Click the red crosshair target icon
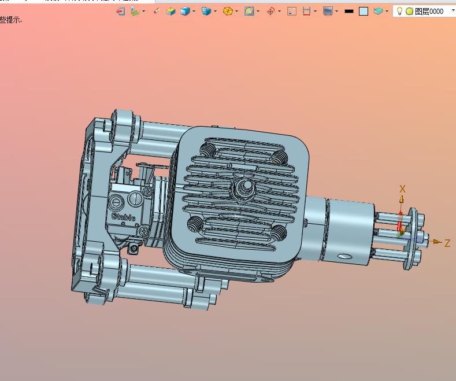The image size is (456, 381). (270, 12)
